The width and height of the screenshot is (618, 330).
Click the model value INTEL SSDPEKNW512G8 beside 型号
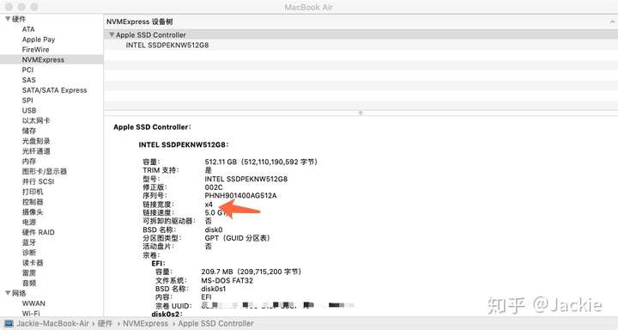[246, 179]
